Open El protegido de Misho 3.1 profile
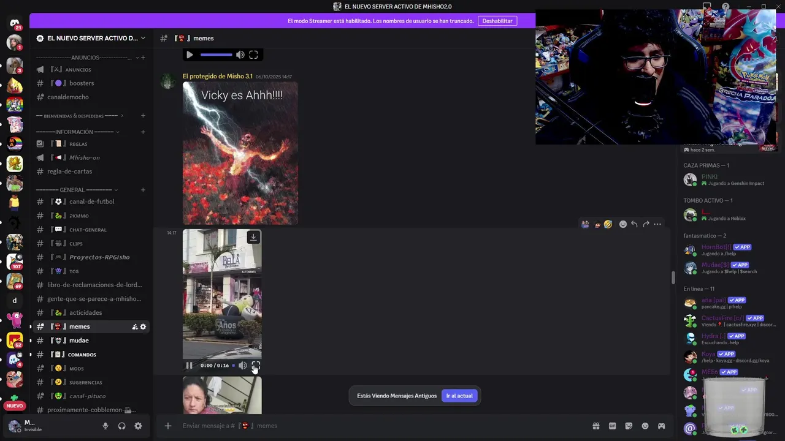Image resolution: width=785 pixels, height=441 pixels. point(217,77)
